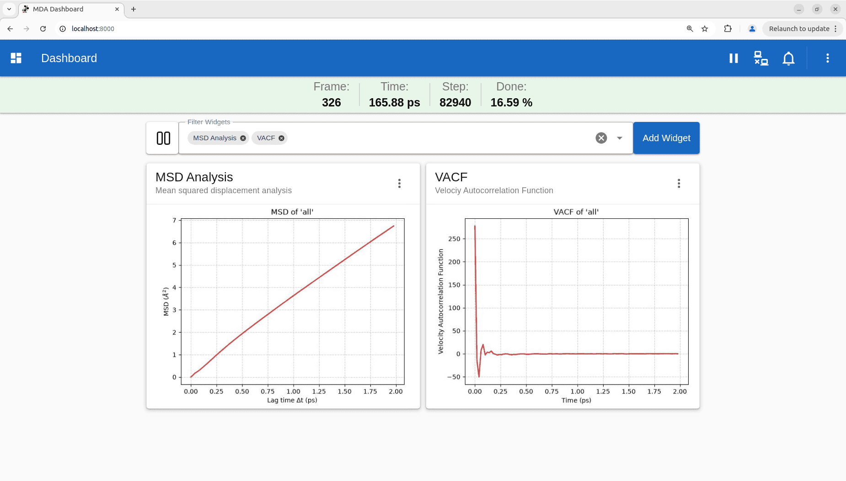Remove the MSD Analysis filter chip
The image size is (846, 481).
243,138
